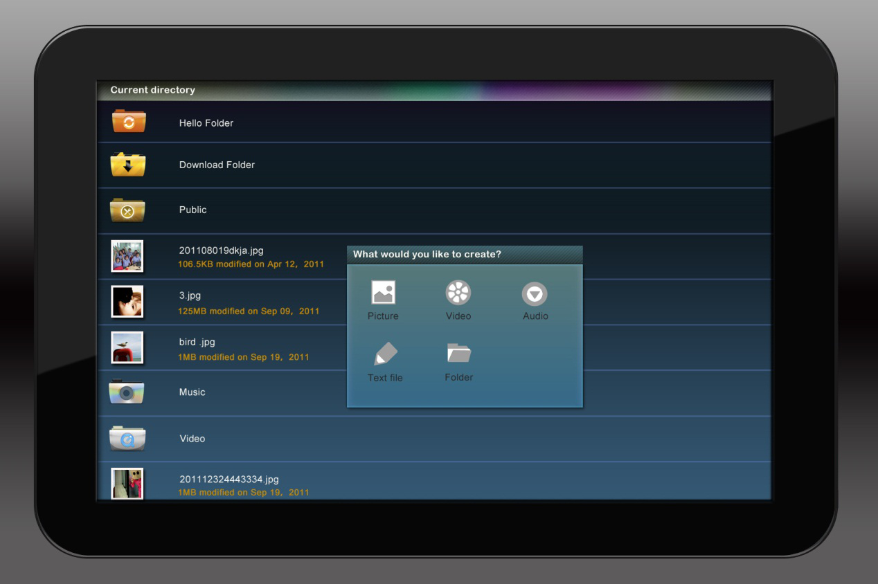
Task: Click the Current directory header bar
Action: point(433,90)
